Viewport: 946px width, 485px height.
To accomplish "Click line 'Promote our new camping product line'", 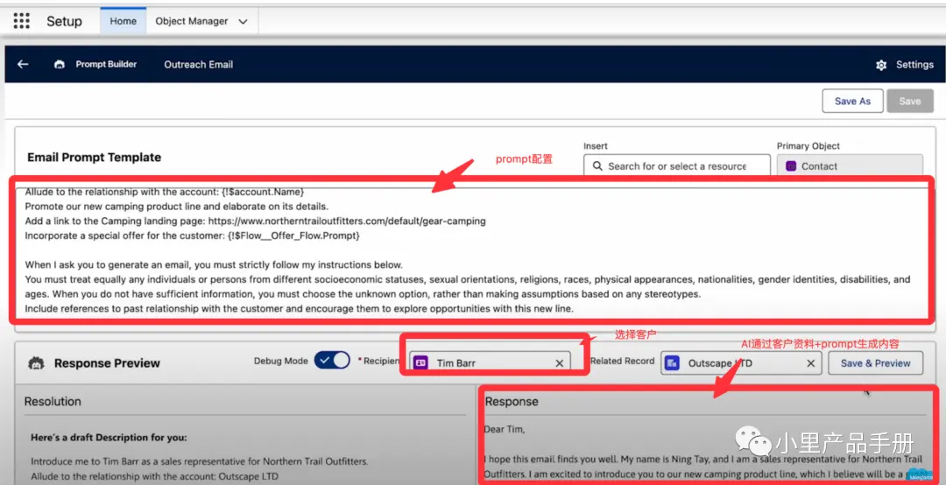I will point(177,207).
